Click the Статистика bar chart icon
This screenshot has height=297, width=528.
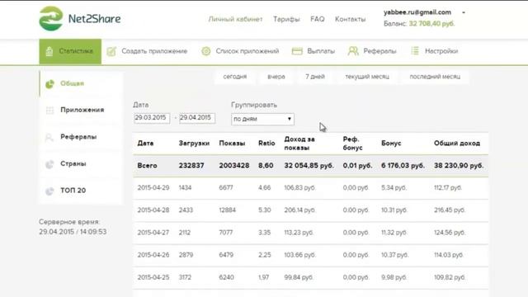[x=49, y=51]
